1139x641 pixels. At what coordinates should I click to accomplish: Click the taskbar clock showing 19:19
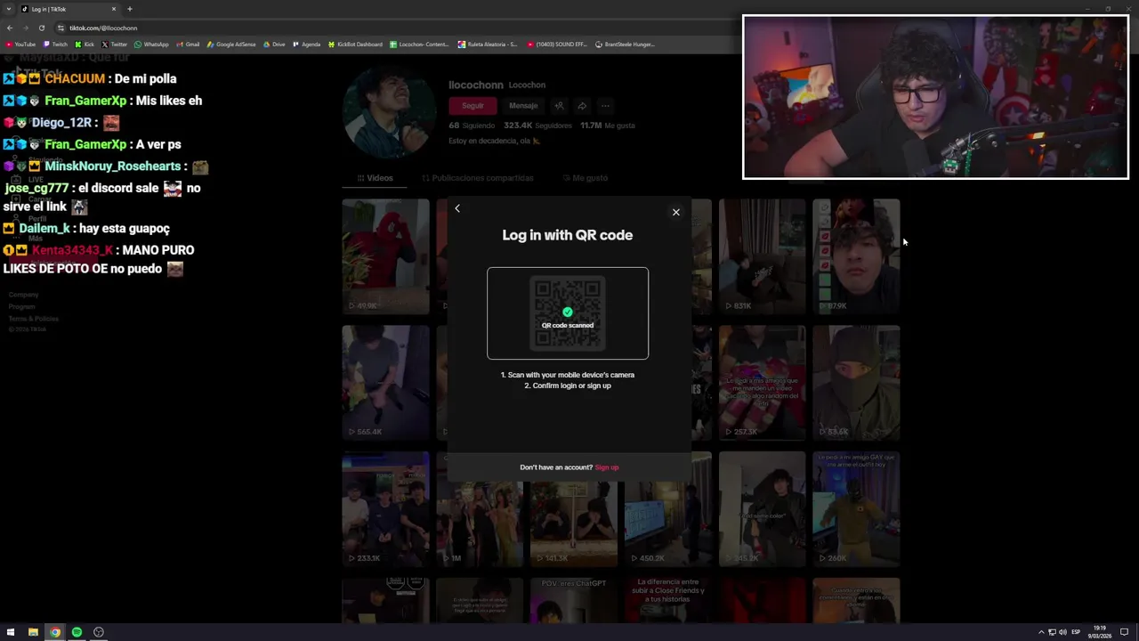click(x=1100, y=632)
